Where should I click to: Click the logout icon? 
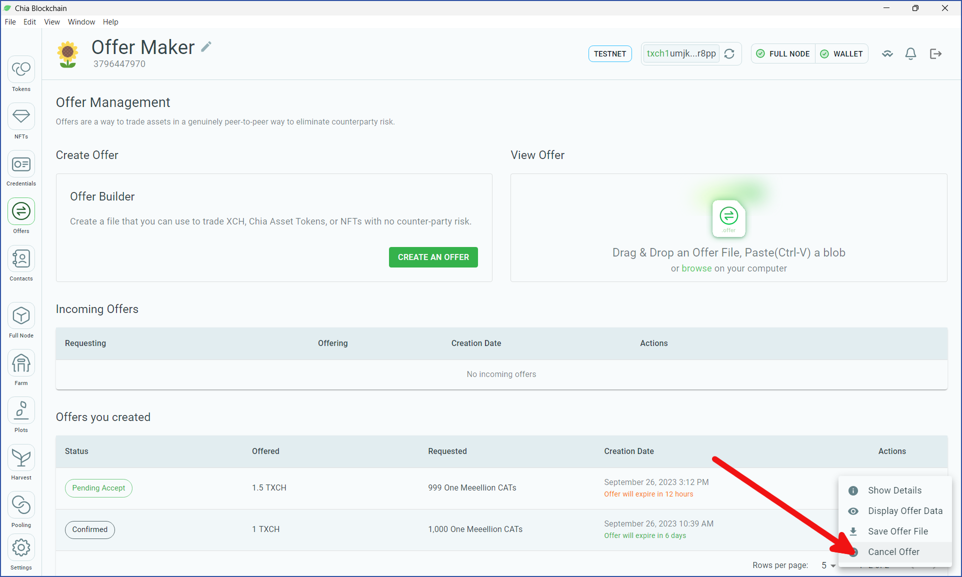point(935,53)
